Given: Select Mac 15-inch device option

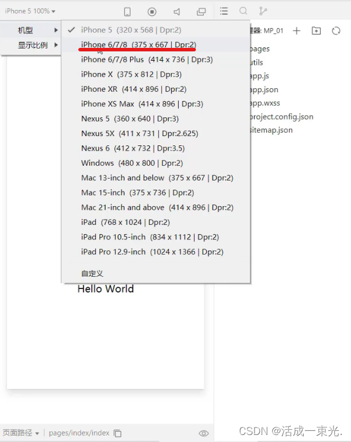Looking at the screenshot, I should click(x=155, y=193).
